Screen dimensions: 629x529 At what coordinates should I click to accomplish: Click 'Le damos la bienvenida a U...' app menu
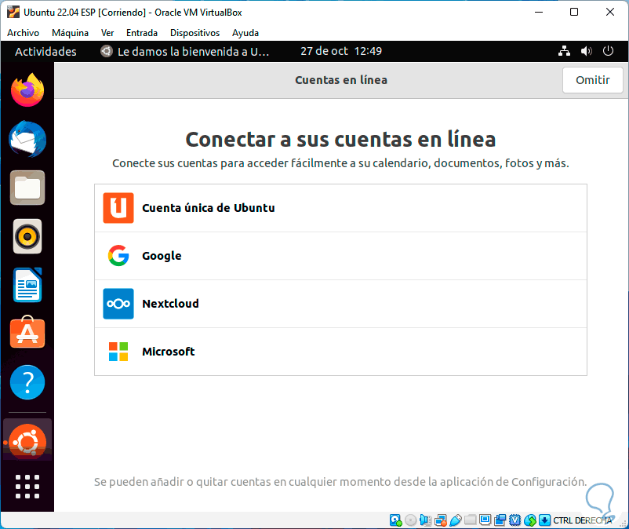coord(184,51)
